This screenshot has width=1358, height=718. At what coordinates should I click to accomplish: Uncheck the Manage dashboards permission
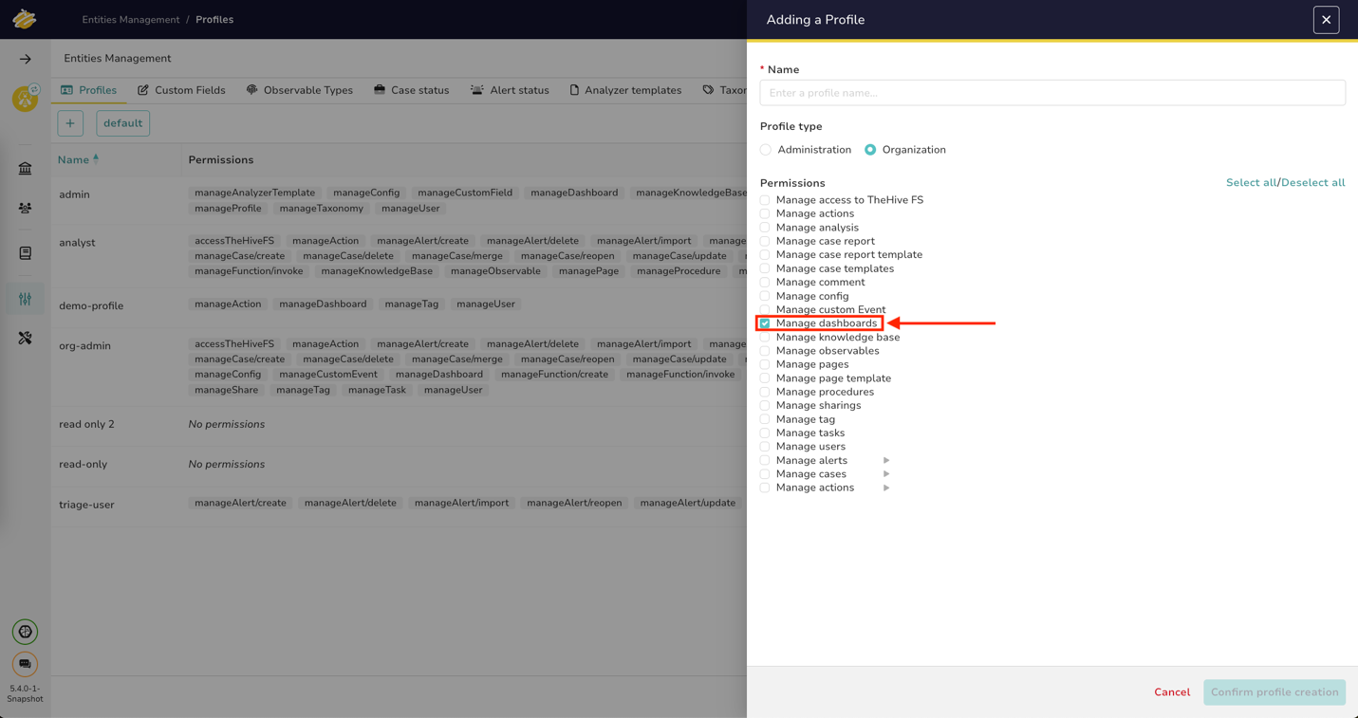point(765,322)
